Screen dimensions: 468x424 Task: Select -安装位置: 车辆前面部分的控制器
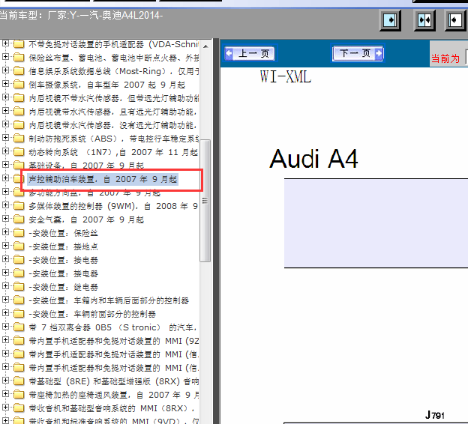tap(92, 314)
